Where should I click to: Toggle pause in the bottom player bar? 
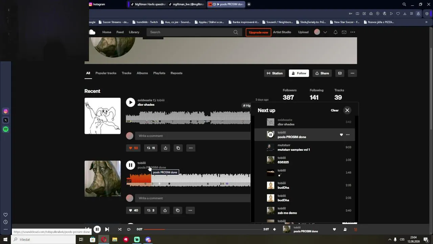[x=97, y=229]
